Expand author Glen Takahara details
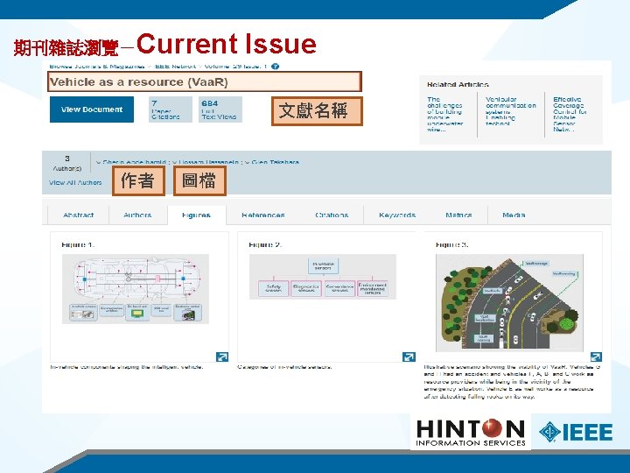 [272, 162]
